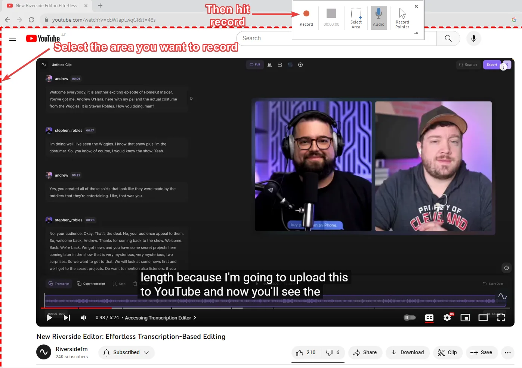
Task: Like the video with 210 likes
Action: point(306,353)
